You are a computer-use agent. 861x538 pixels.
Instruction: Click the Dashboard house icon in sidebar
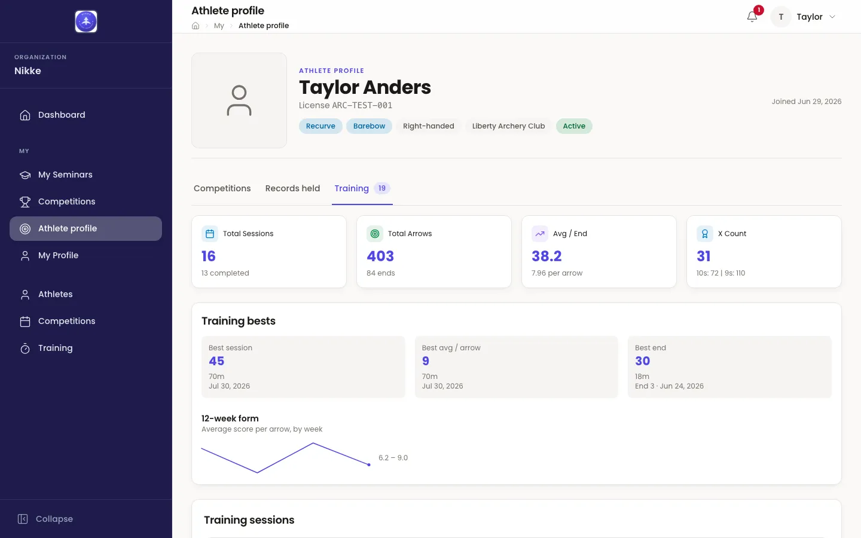pyautogui.click(x=25, y=115)
